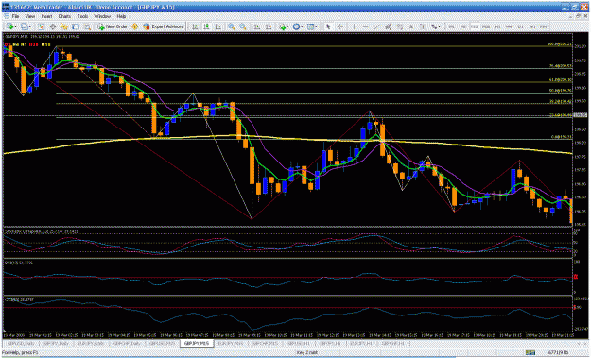Set timeframe to M5
Image resolution: width=591 pixels, height=358 pixels.
[x=462, y=26]
